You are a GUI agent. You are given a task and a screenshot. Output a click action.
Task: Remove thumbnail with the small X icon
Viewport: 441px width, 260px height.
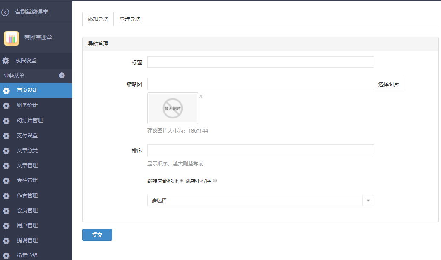[x=201, y=96]
